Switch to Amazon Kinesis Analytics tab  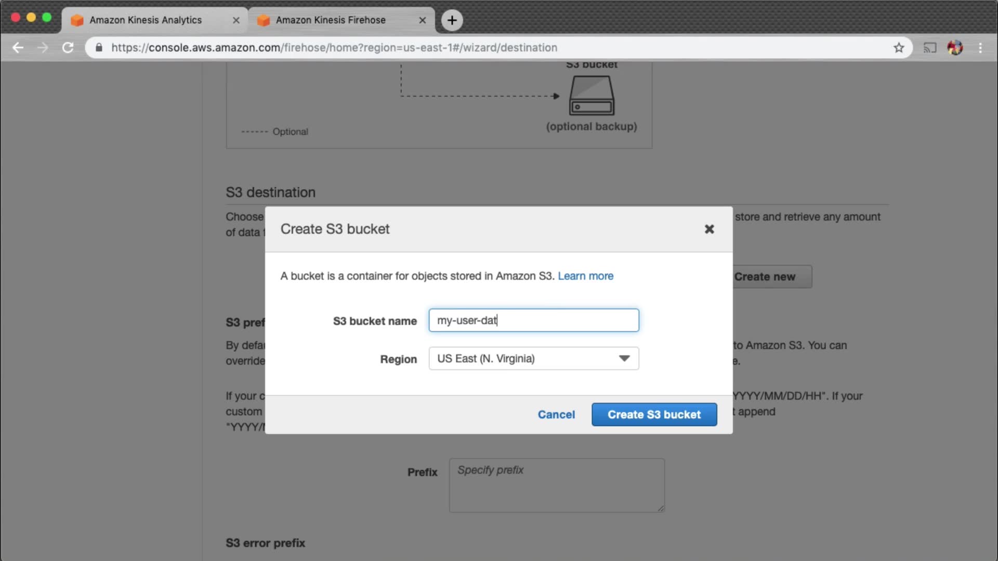click(x=146, y=20)
